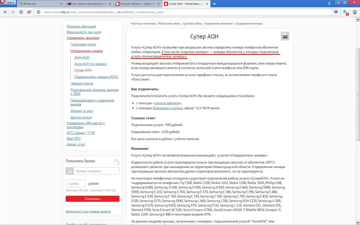Open the Анти-АОН link
The height and width of the screenshot is (225, 360).
tap(82, 57)
